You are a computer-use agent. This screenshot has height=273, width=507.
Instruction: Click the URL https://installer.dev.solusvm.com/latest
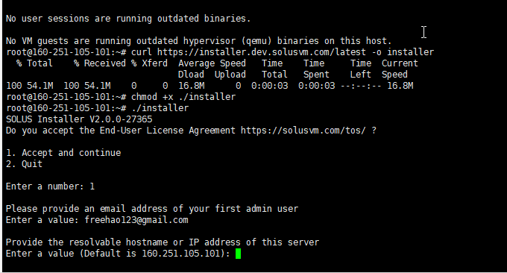(x=262, y=52)
